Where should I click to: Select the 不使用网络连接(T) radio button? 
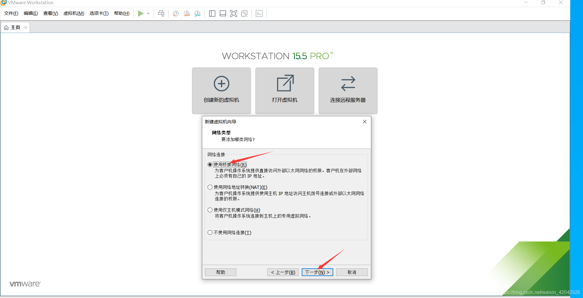(x=210, y=232)
